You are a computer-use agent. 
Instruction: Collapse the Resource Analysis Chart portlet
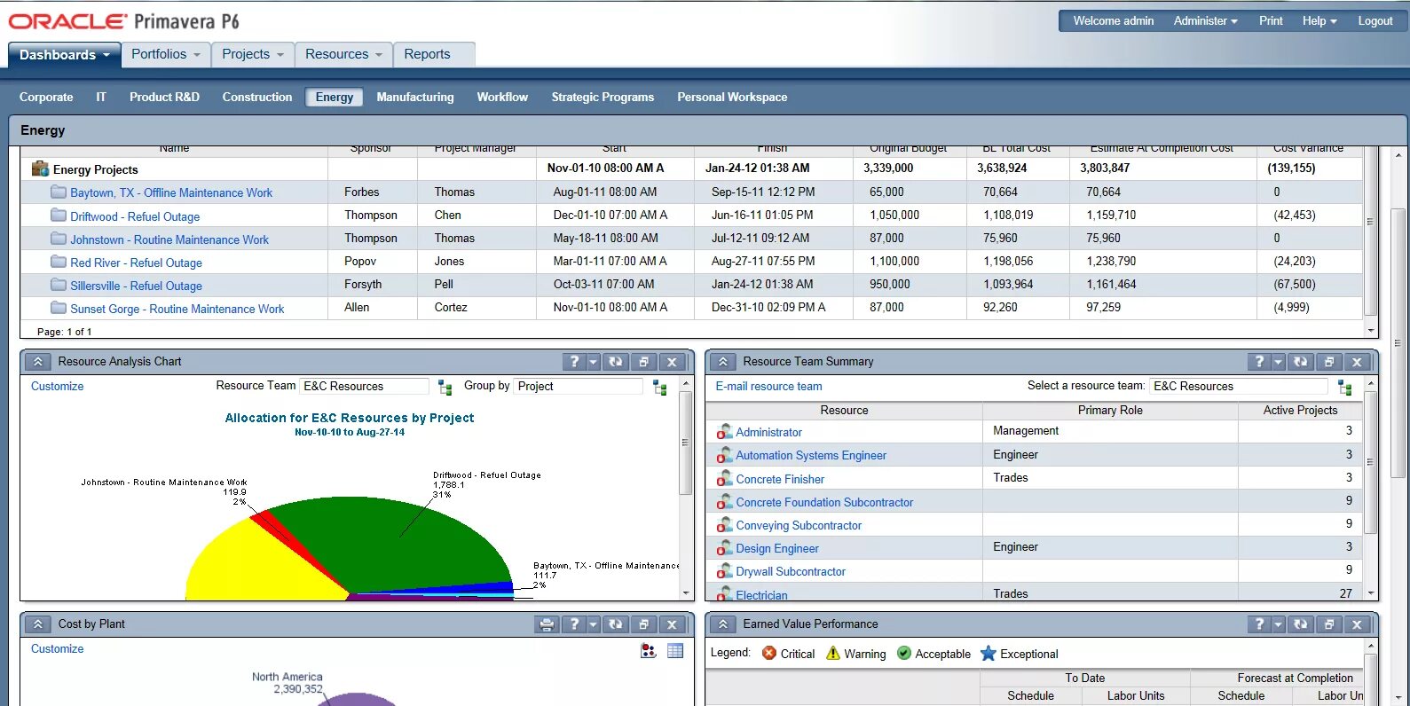pyautogui.click(x=37, y=362)
